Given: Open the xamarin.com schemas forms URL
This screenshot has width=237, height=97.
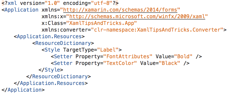Looking at the screenshot, I should [x=120, y=10].
